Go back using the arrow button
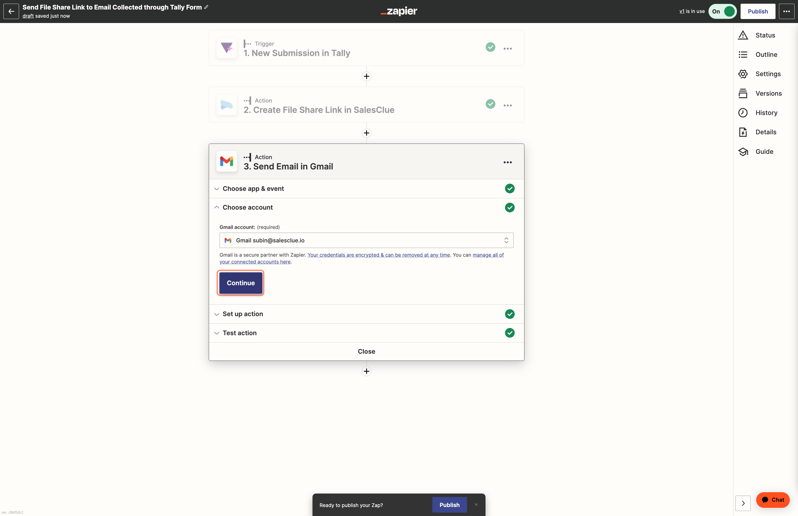798x516 pixels. click(11, 11)
